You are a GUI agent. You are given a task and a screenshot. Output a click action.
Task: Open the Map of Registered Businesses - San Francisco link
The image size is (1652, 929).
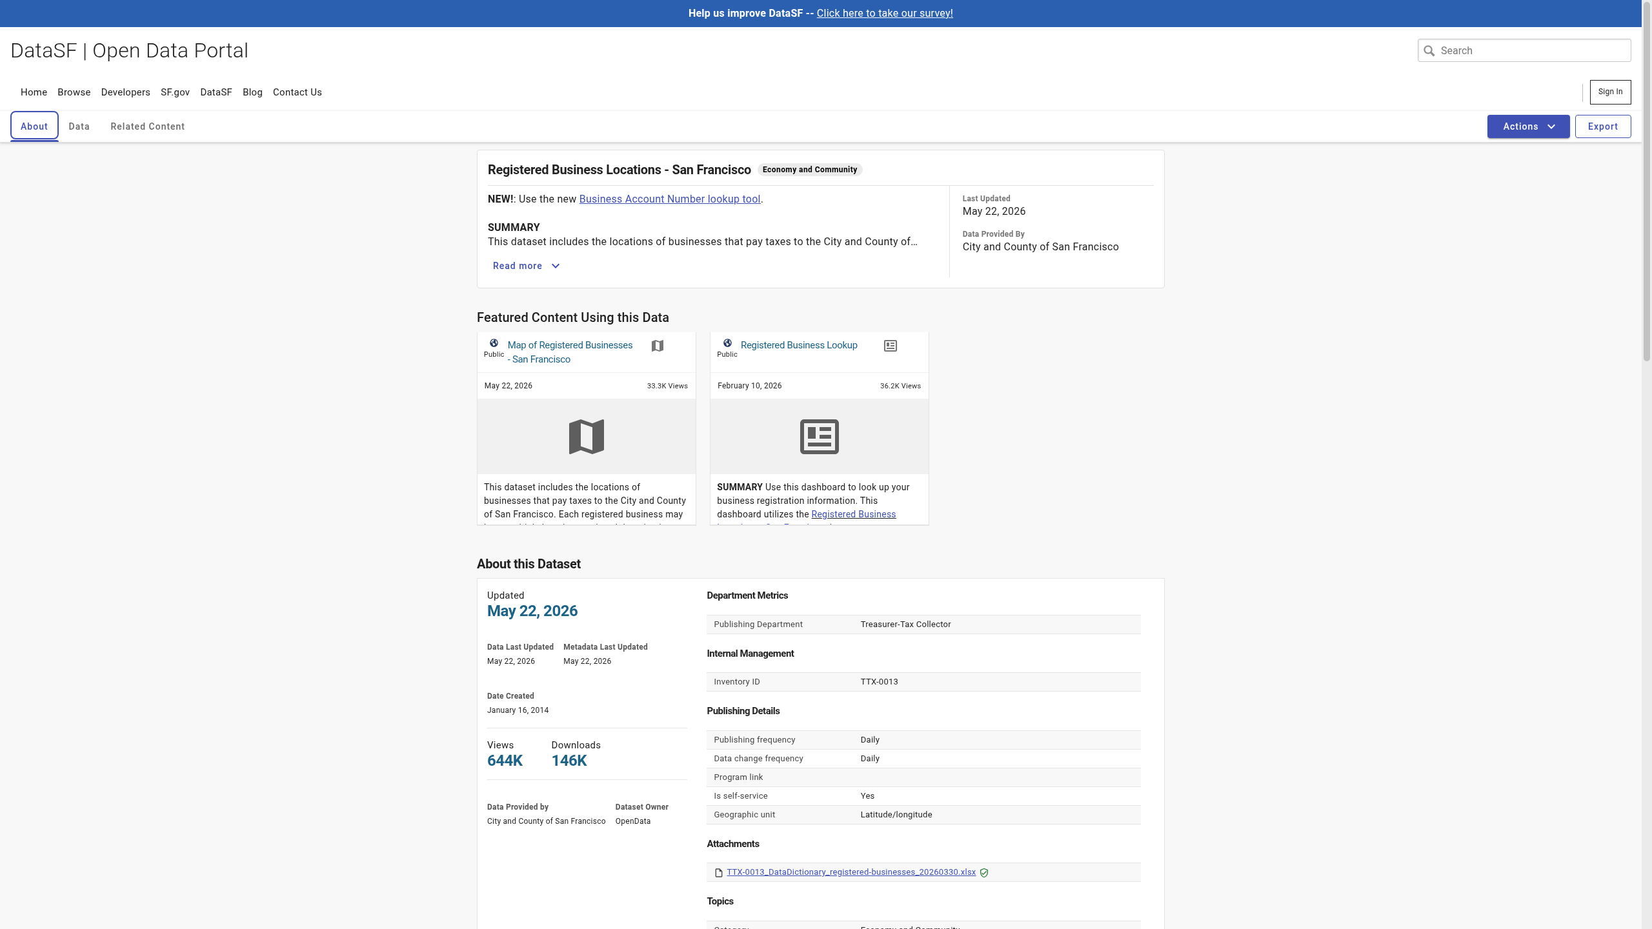[570, 352]
